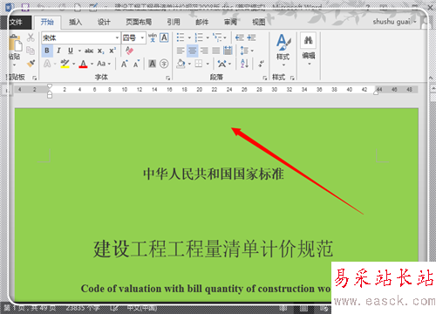Viewport: 436px width, 314px height.
Task: Click the Shrink Font icon
Action: tap(136, 64)
